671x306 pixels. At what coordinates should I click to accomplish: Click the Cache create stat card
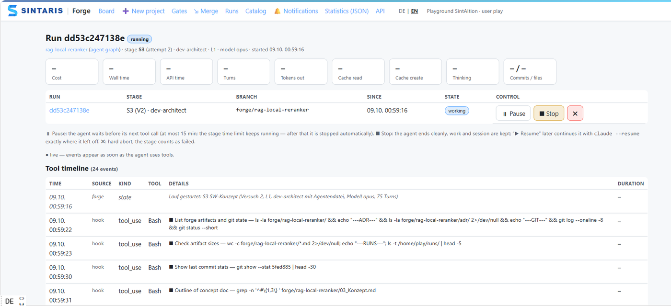point(416,72)
